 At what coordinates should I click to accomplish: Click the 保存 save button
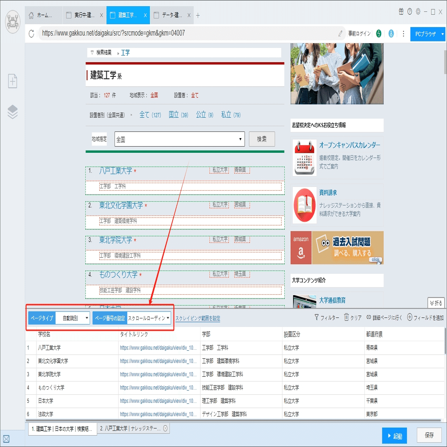pyautogui.click(x=429, y=435)
